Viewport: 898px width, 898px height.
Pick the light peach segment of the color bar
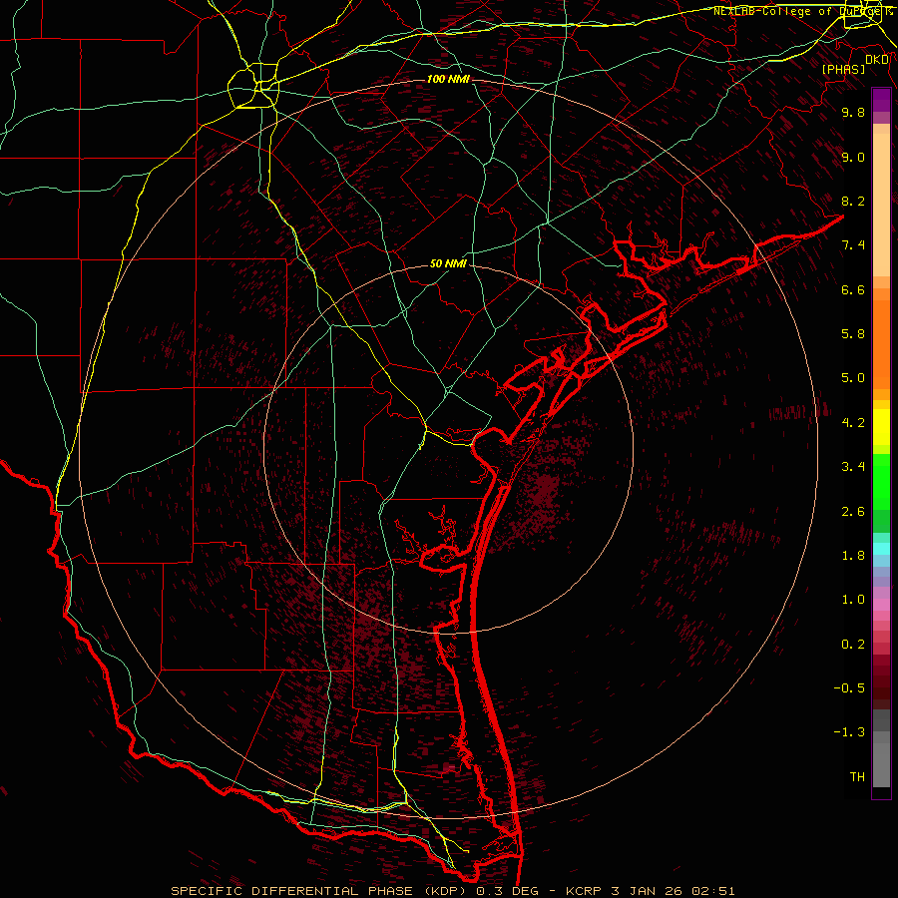[881, 205]
